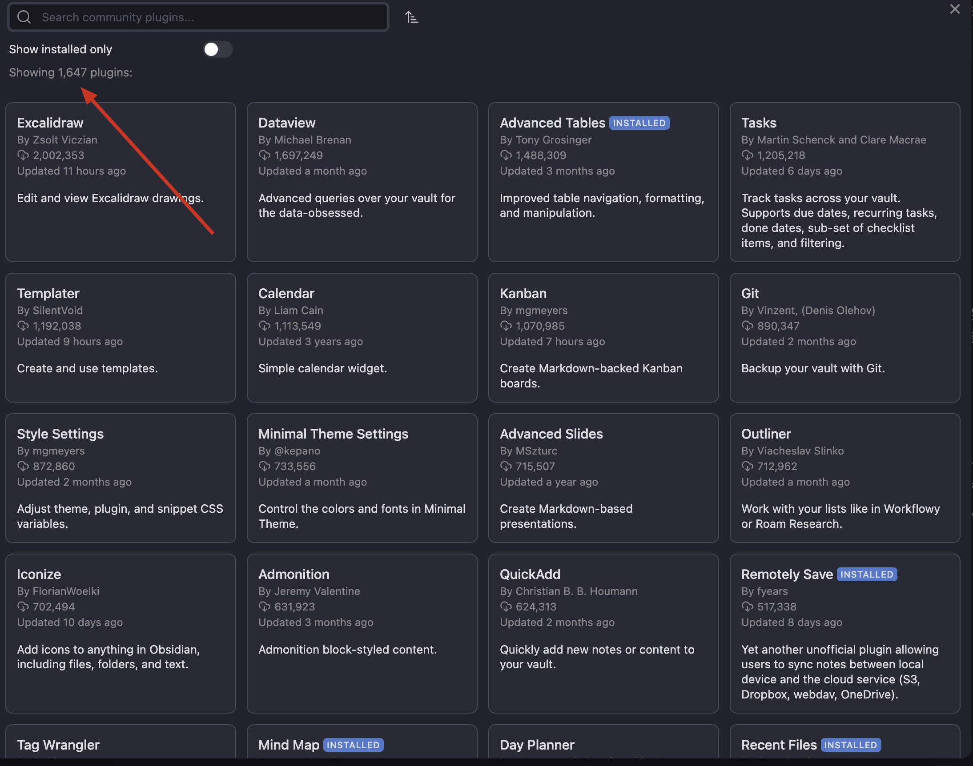Click Simple calendar widget description
The image size is (973, 766).
pos(323,368)
